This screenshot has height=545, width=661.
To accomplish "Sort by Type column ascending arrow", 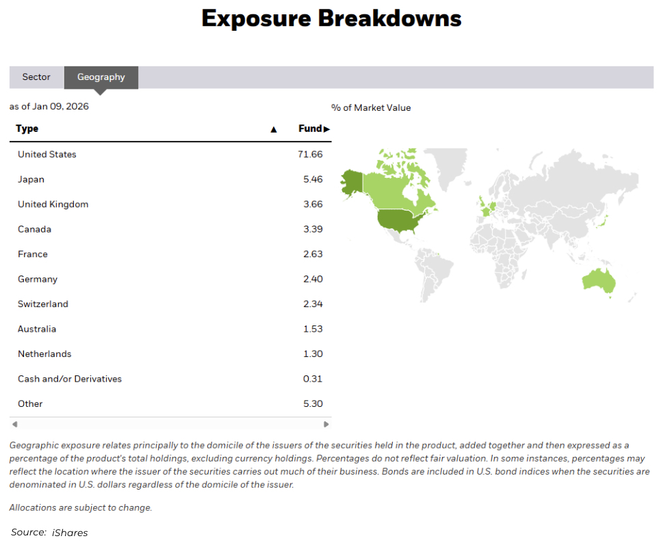I will 274,129.
